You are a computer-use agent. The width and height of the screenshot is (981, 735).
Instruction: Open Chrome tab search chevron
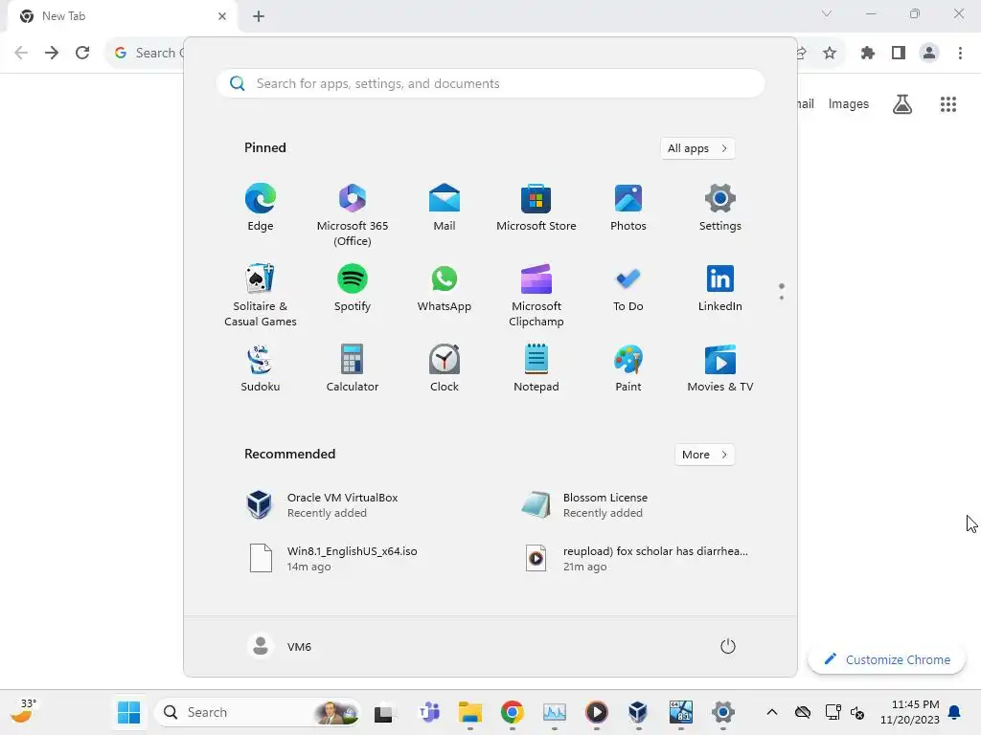click(827, 13)
